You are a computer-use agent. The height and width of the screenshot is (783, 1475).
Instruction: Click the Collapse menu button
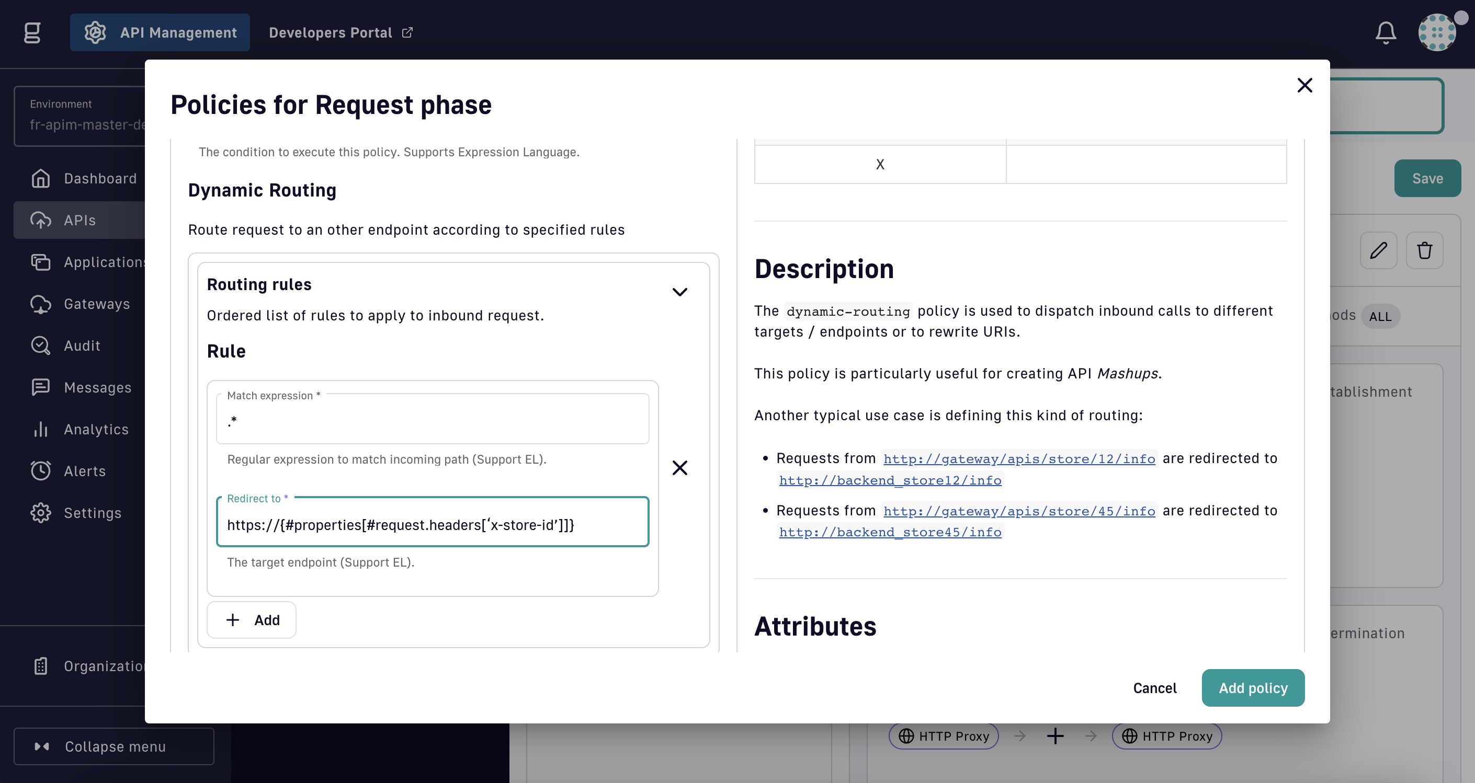(114, 746)
